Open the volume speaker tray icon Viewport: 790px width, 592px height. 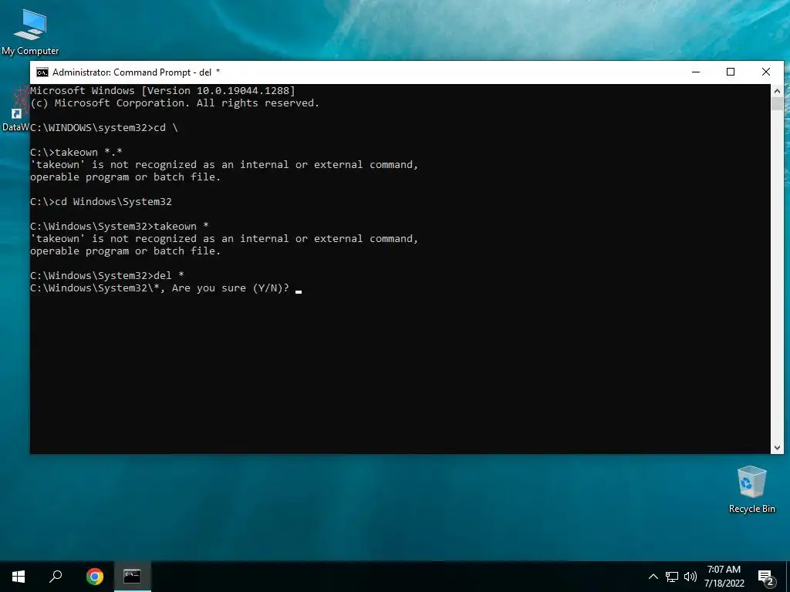[x=690, y=577]
